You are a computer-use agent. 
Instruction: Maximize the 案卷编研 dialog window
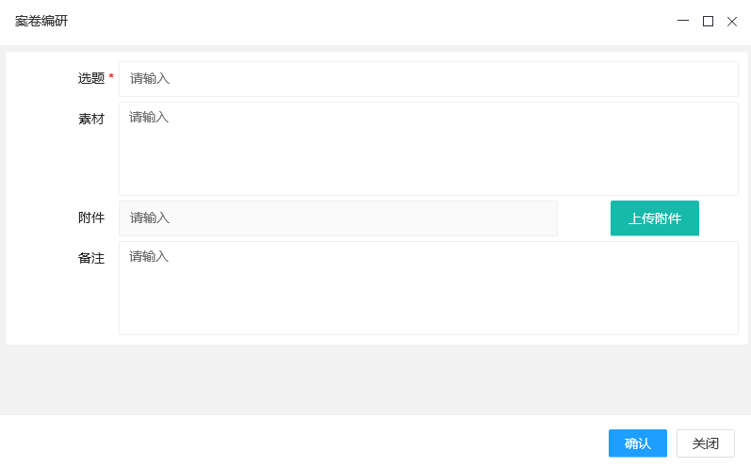click(708, 21)
